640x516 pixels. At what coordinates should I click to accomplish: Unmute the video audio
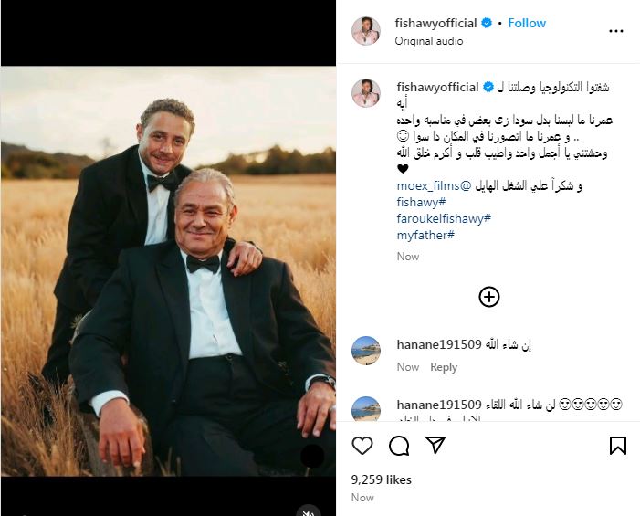point(312,511)
